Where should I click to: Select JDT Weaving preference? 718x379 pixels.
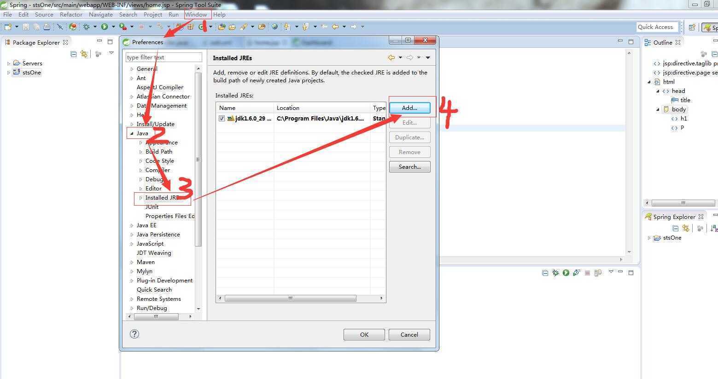click(154, 253)
